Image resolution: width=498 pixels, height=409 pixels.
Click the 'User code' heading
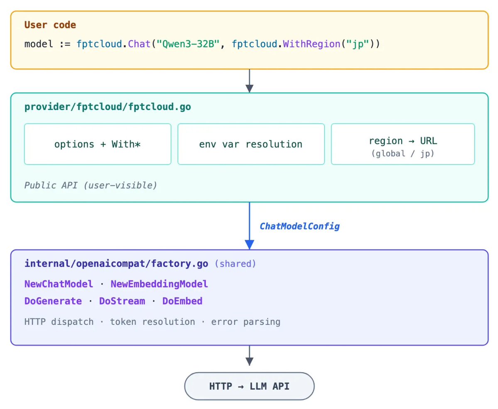click(50, 25)
